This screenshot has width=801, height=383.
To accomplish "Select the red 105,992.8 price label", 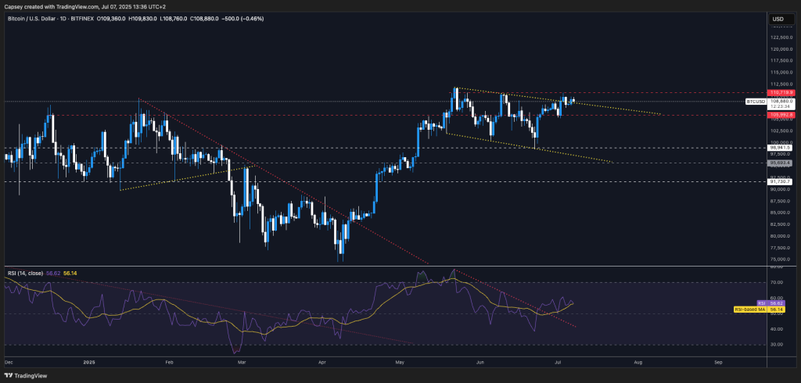I will (x=781, y=115).
